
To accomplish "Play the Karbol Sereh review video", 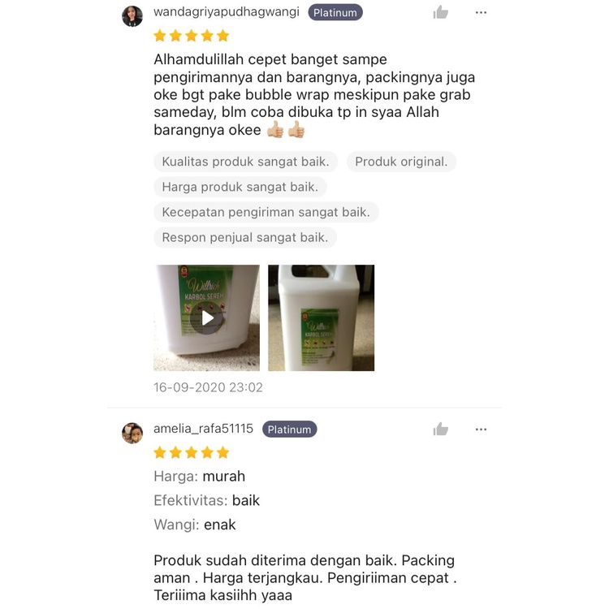I will (x=206, y=317).
